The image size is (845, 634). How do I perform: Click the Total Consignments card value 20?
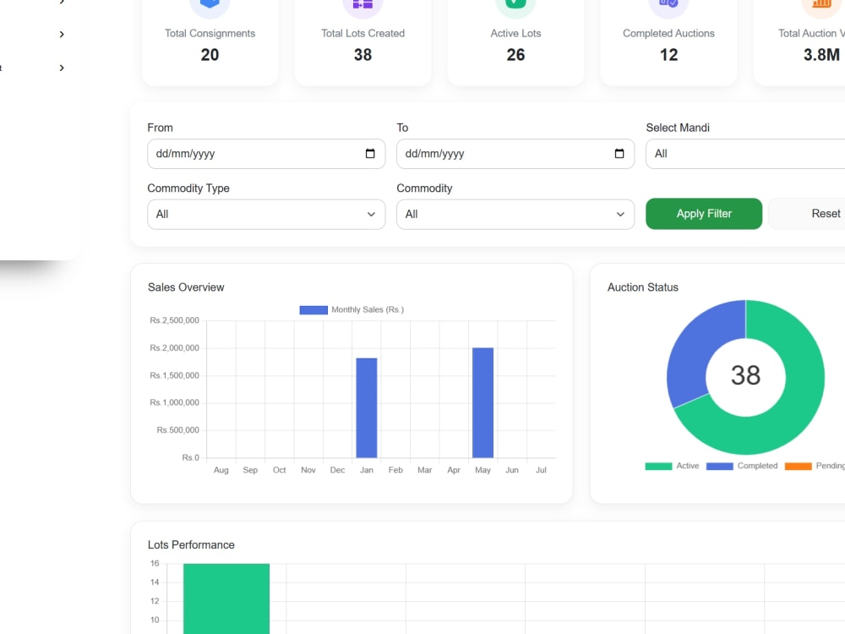[210, 54]
